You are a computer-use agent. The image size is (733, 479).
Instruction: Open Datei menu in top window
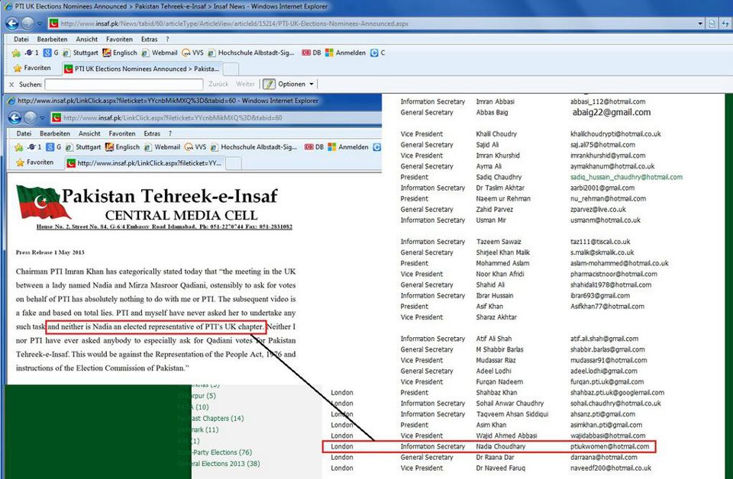pos(21,39)
